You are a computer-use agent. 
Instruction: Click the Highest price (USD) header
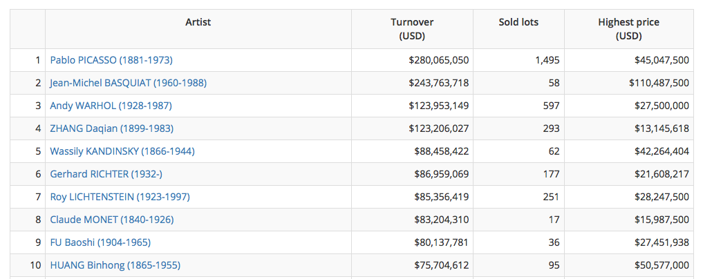pos(628,29)
